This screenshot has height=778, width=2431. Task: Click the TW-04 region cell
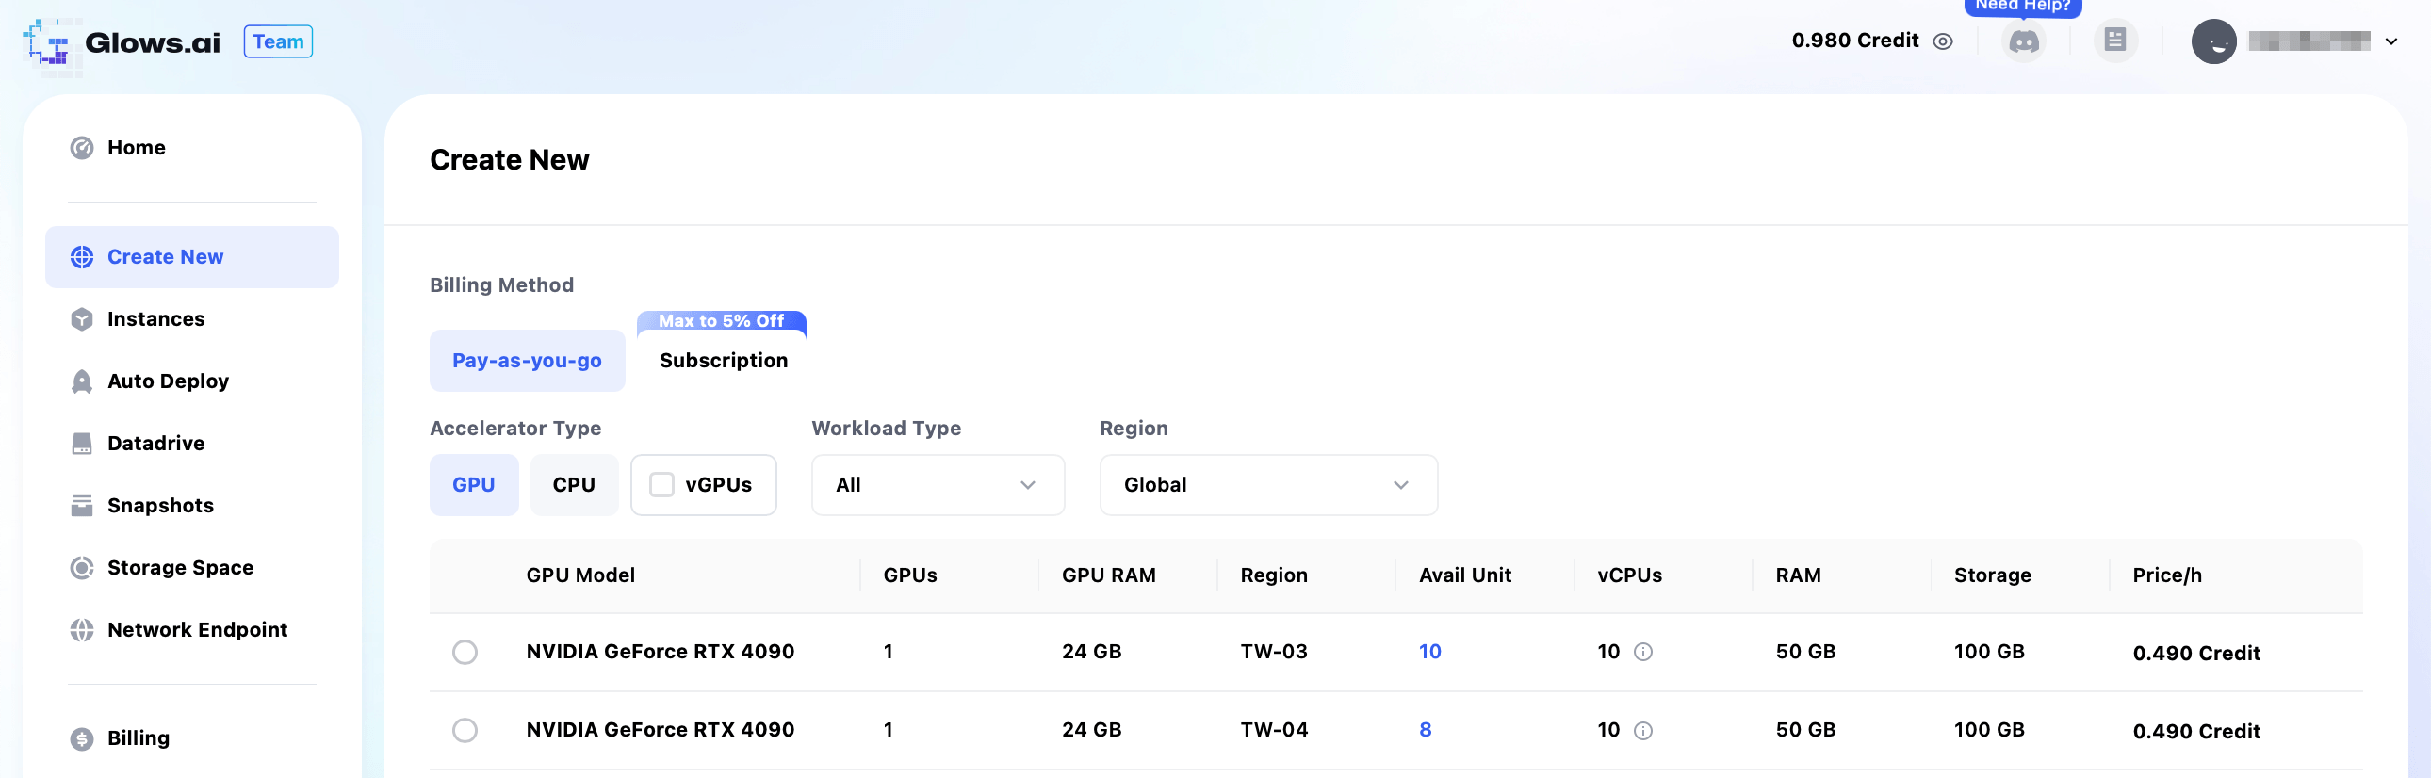click(1274, 731)
